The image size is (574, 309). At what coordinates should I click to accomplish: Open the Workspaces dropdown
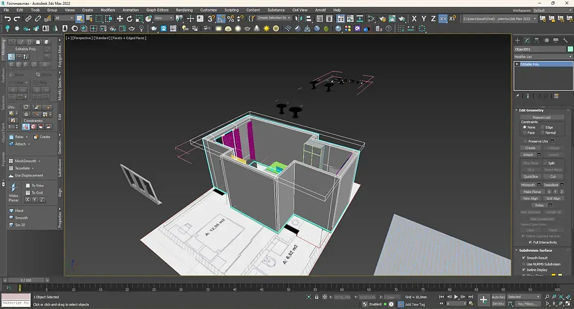(x=552, y=10)
